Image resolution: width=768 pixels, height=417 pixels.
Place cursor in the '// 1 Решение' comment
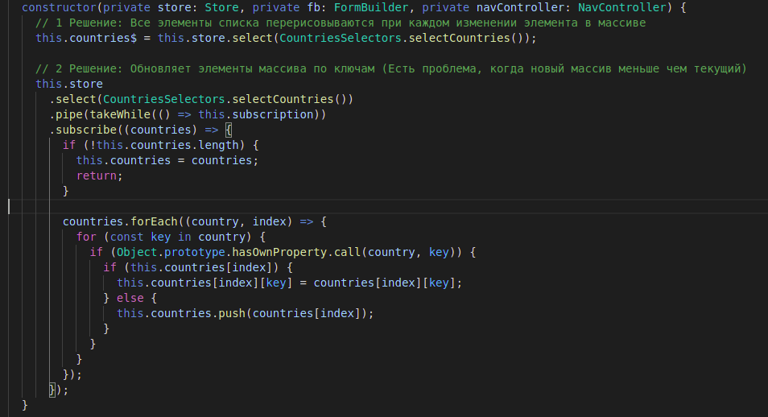(341, 23)
